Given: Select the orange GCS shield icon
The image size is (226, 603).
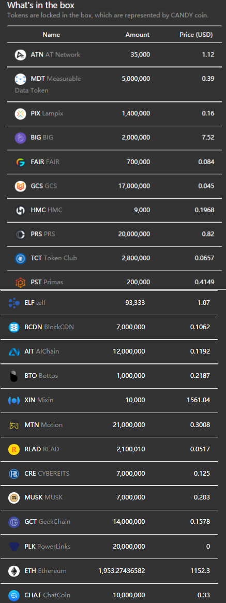Looking at the screenshot, I should point(20,186).
